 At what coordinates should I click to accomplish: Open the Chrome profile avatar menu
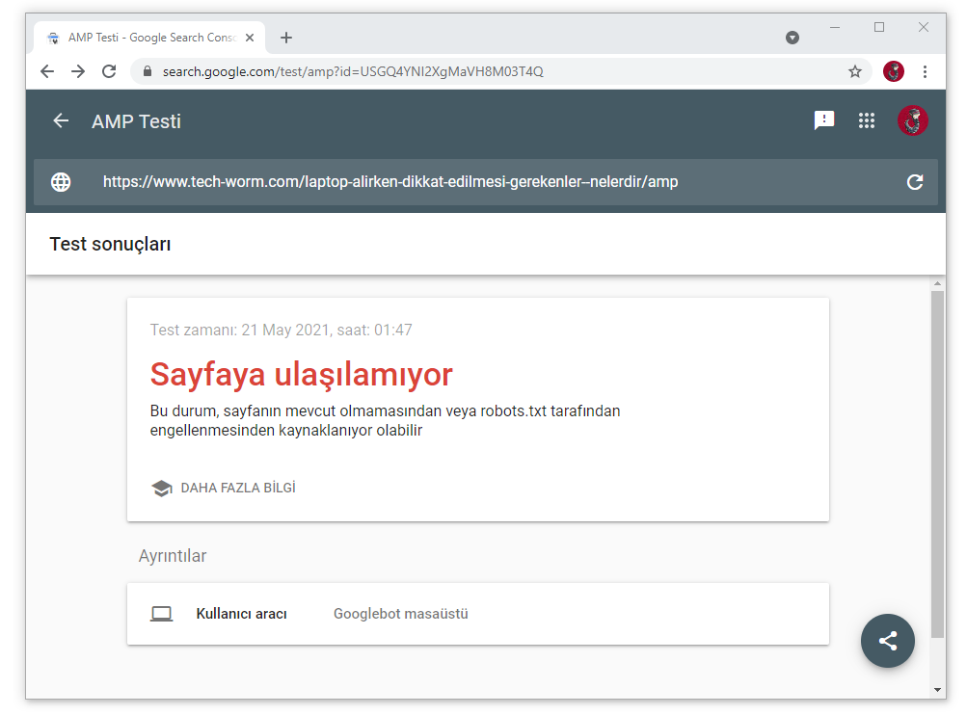pos(894,71)
